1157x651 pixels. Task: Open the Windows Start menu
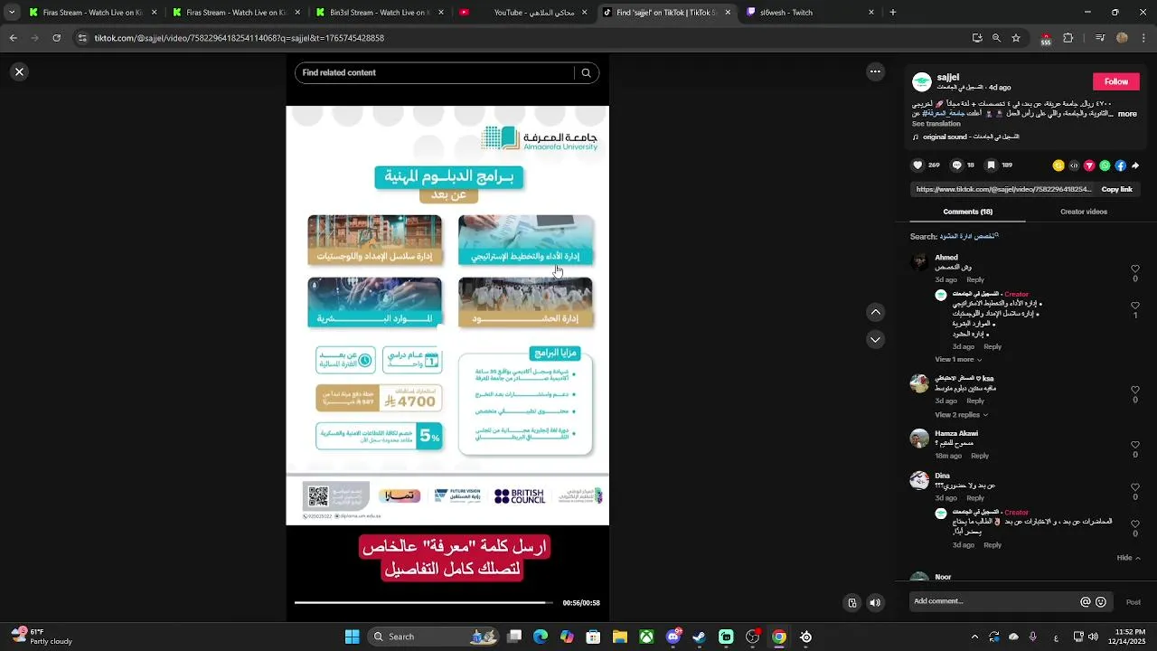pos(352,637)
